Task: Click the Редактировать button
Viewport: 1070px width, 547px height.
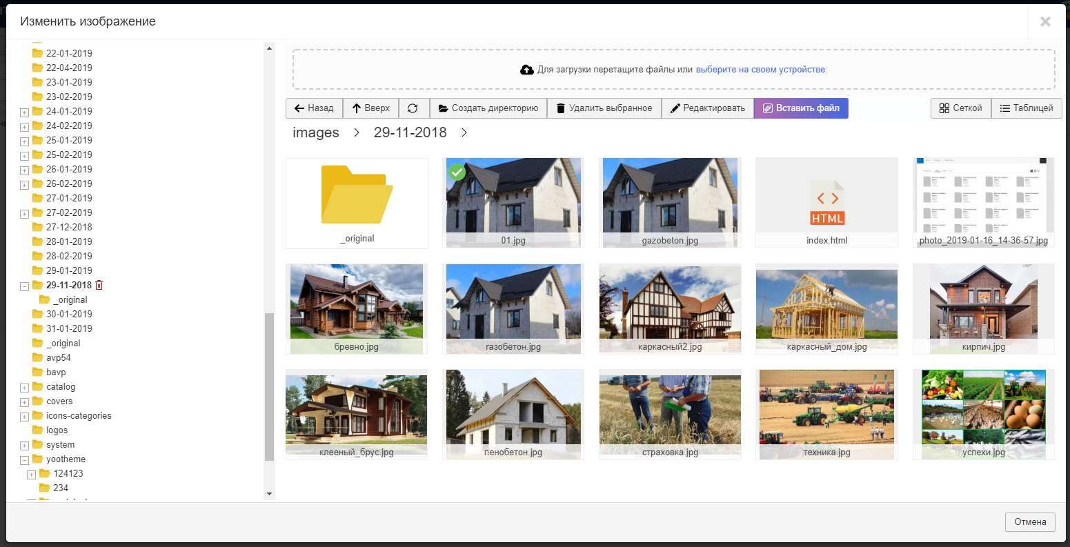Action: pos(707,108)
